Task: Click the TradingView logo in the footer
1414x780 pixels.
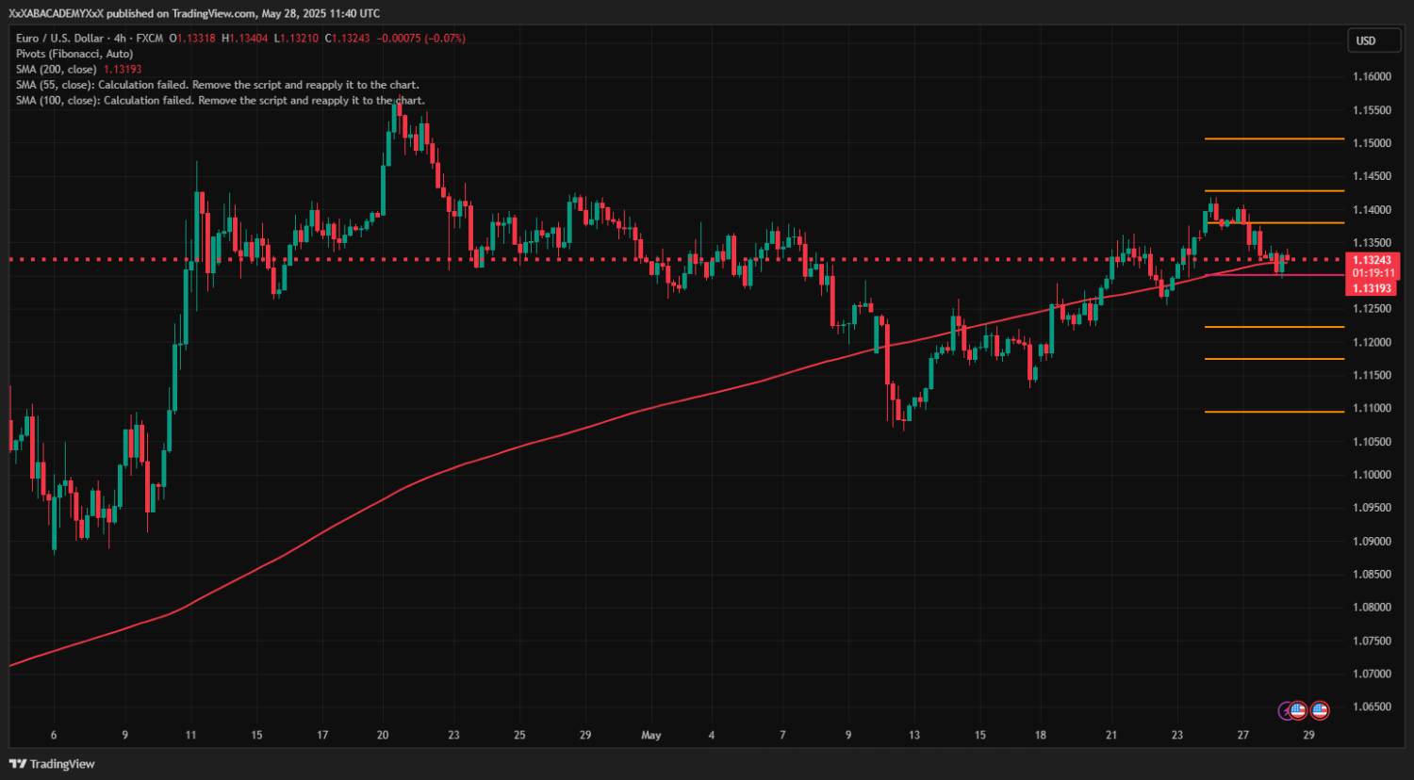Action: coord(53,764)
